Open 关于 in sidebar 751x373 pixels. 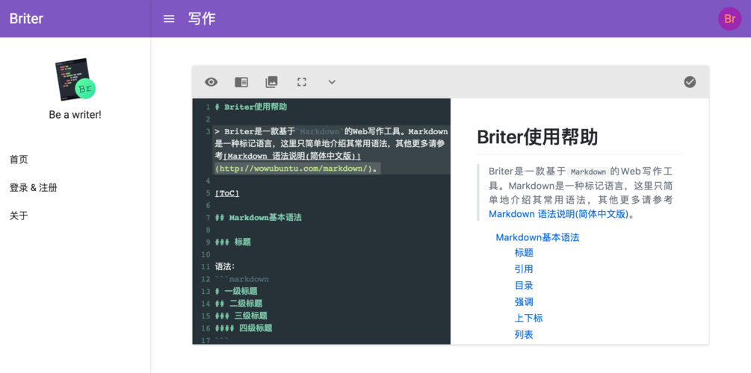(x=19, y=216)
